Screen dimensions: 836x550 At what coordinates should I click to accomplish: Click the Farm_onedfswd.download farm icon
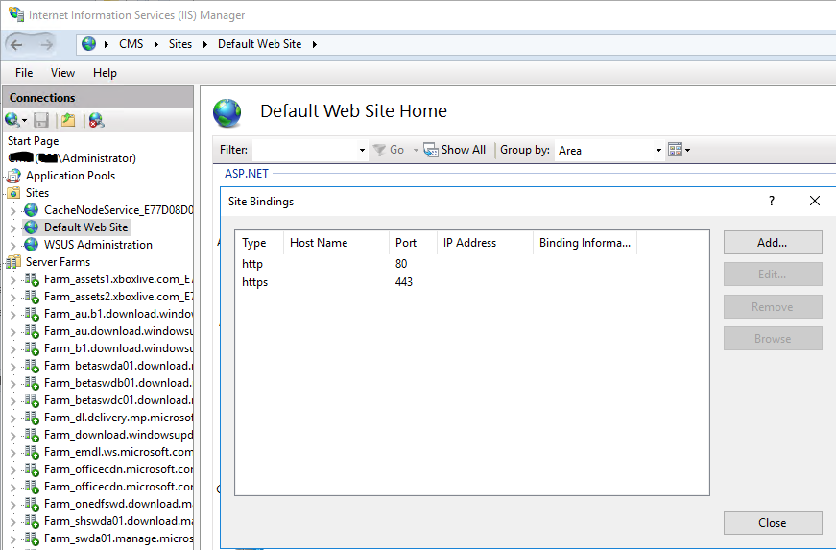[32, 504]
